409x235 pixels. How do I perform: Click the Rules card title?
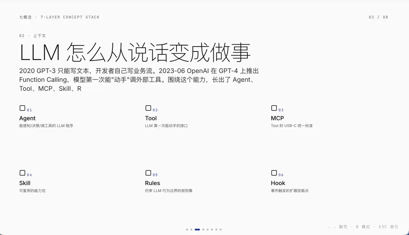coord(153,183)
